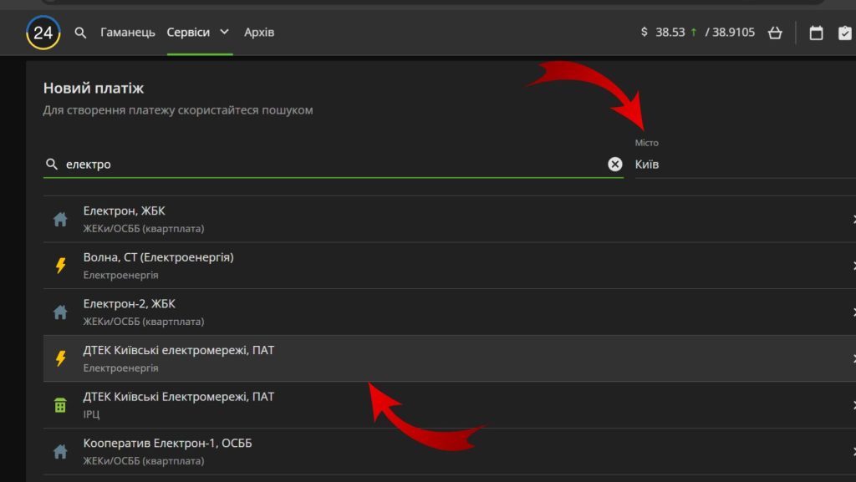Click lightning icon beside Волна, СТ

pyautogui.click(x=60, y=266)
